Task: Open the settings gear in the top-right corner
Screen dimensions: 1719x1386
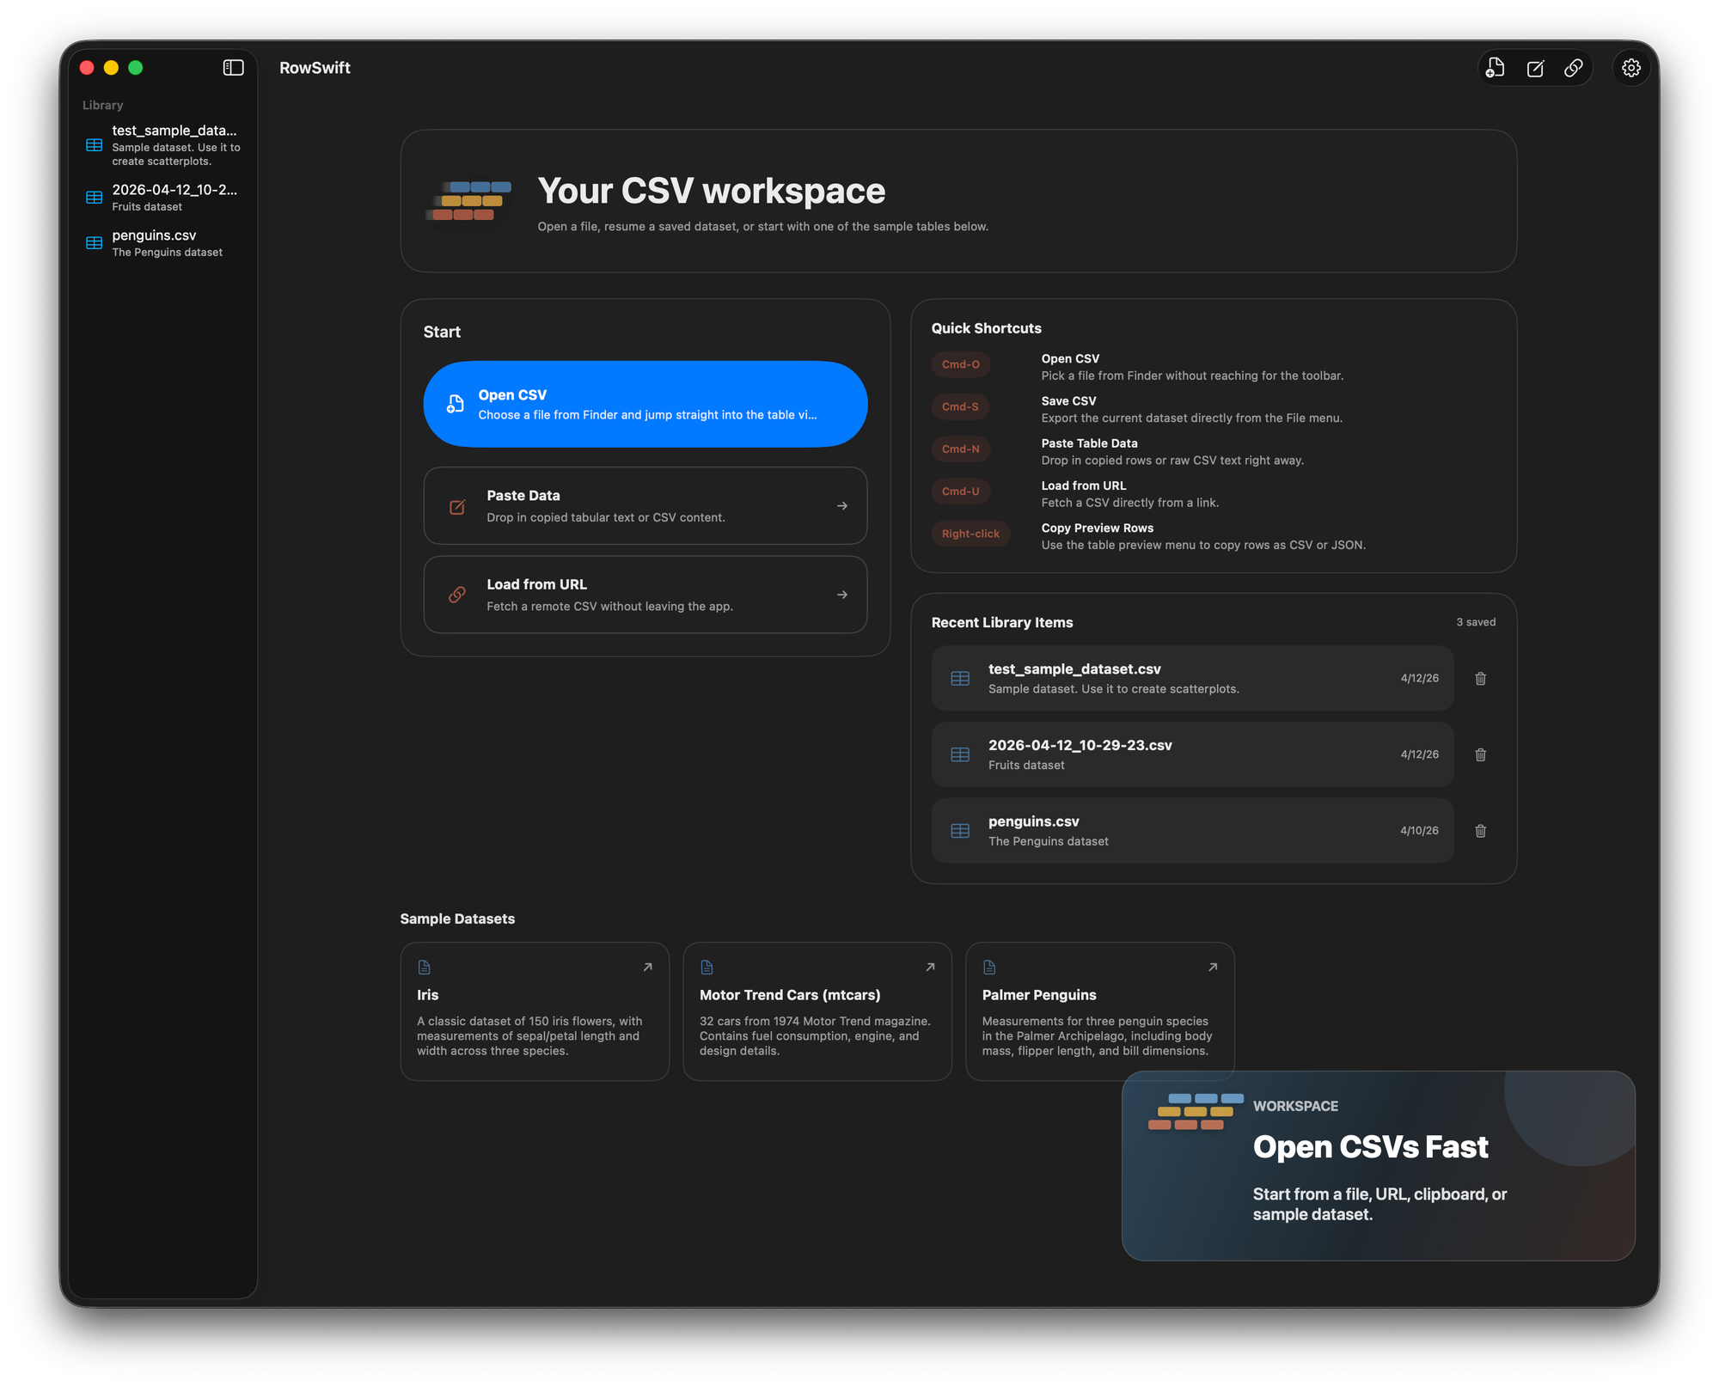Action: pos(1630,67)
